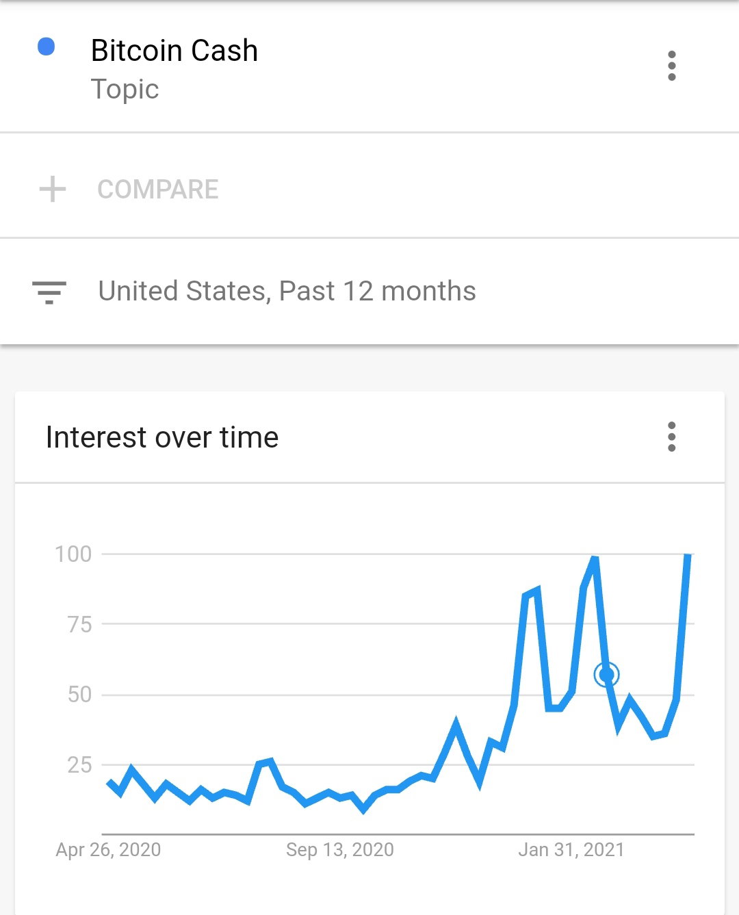This screenshot has height=915, width=739.
Task: Click the trend line's starting point
Action: 109,782
